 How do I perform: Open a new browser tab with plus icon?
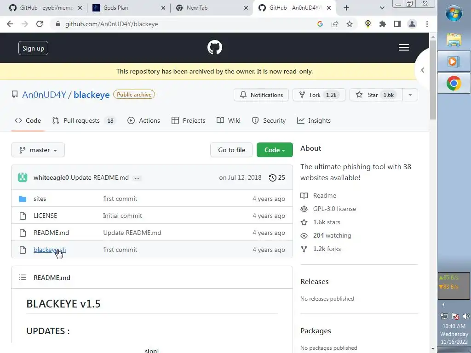(346, 8)
